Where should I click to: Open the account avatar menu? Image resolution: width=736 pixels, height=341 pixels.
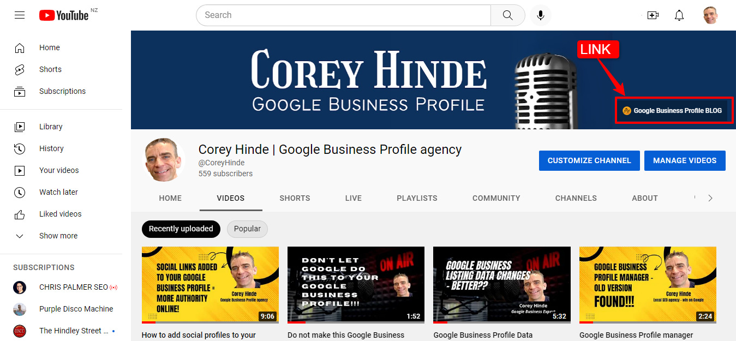coord(710,15)
